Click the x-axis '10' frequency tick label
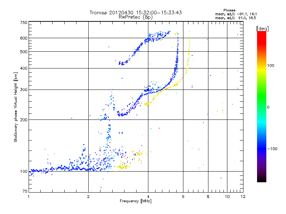Image resolution: width=286 pixels, height=214 pixels. pyautogui.click(x=227, y=197)
